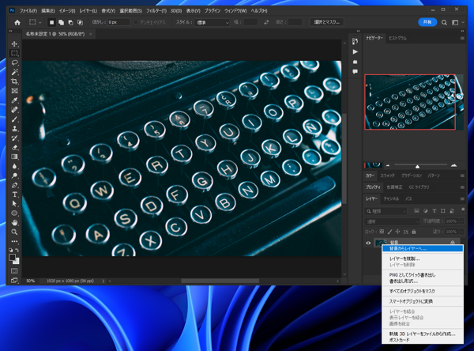The width and height of the screenshot is (474, 351).
Task: Toggle pixel layer filter icon
Action: click(x=416, y=211)
